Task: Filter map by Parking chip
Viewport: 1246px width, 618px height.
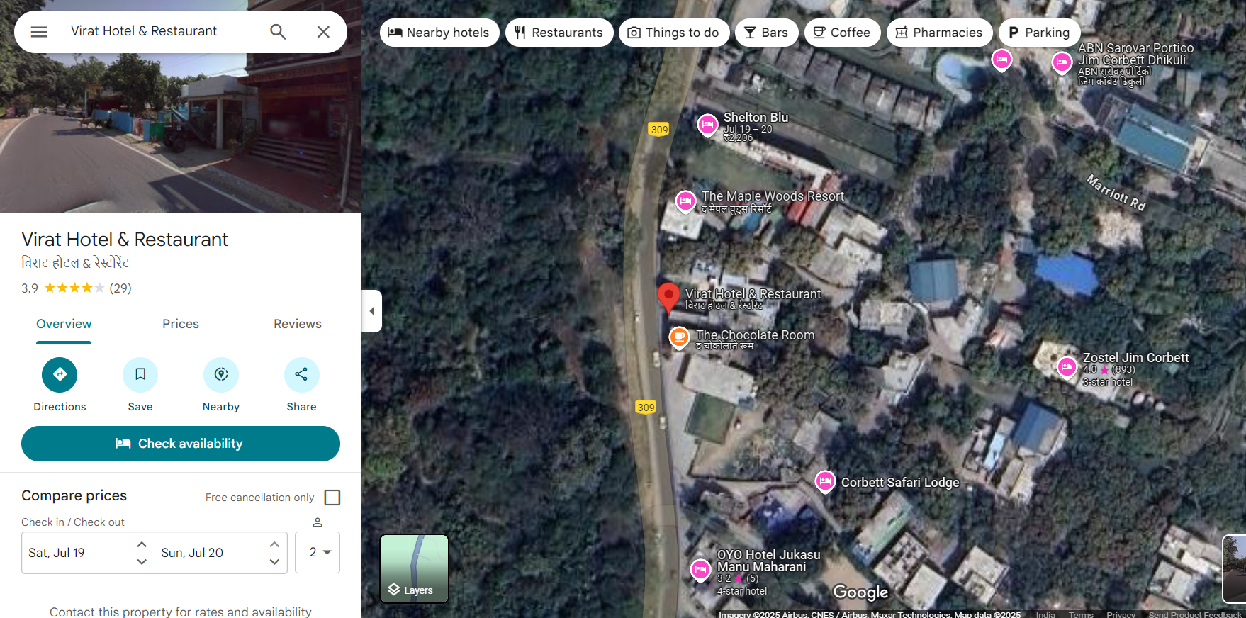Action: pos(1039,33)
